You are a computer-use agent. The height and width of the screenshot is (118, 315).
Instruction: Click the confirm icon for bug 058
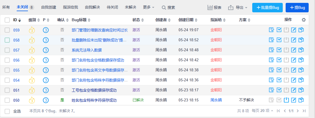[272, 40]
